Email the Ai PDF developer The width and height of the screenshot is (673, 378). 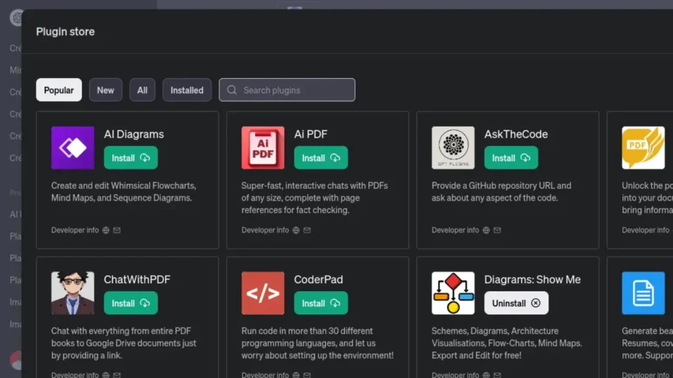(x=307, y=230)
